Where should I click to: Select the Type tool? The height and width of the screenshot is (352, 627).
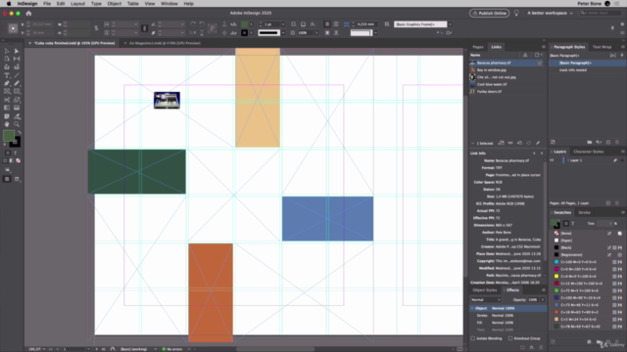point(7,75)
